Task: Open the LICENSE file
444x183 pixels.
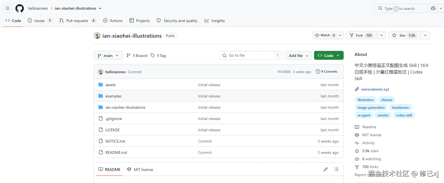Action: tap(113, 130)
